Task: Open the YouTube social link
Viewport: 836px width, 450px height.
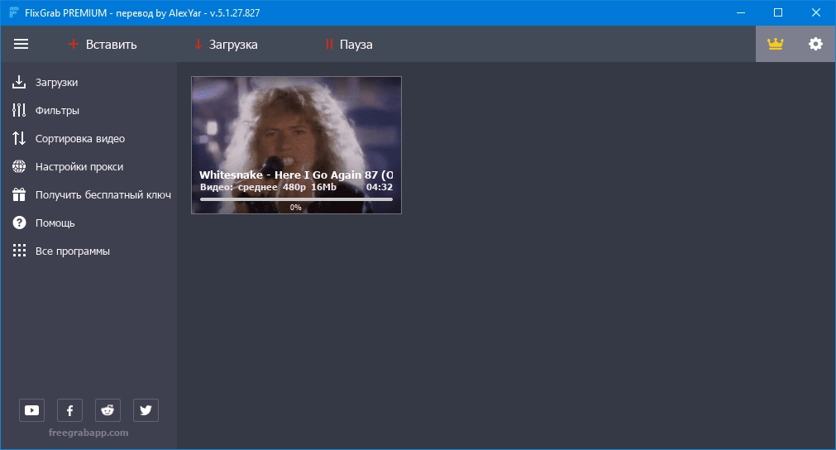Action: (x=31, y=410)
